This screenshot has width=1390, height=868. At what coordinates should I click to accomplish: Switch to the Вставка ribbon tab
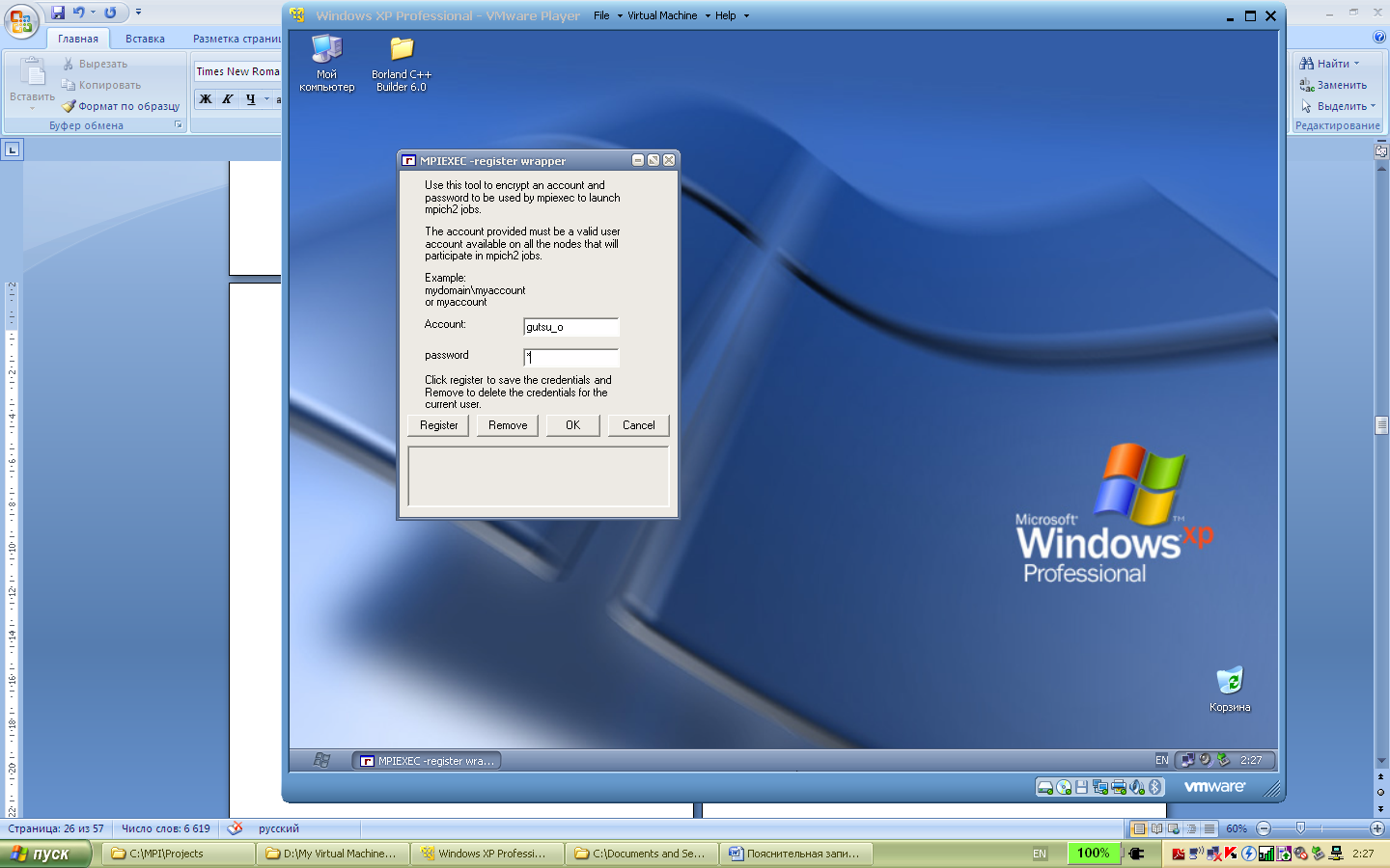tap(145, 39)
